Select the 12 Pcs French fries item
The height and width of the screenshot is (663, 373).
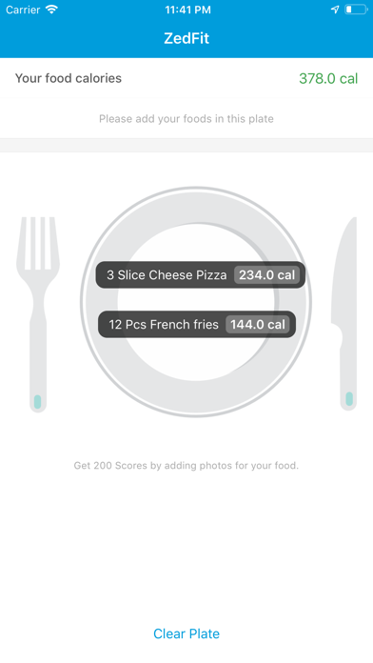(x=197, y=324)
